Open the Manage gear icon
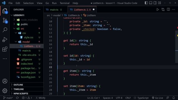 tap(5, 91)
